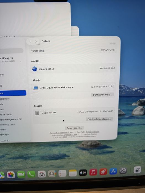145x193 pixels.
Task: Open the App Store from the Dock
Action: [113, 171]
